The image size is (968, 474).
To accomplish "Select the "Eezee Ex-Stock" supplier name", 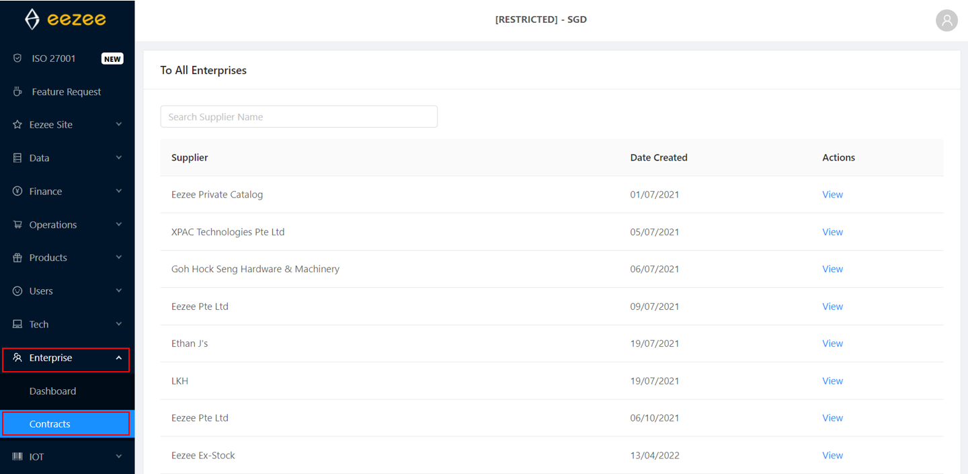I will [203, 455].
